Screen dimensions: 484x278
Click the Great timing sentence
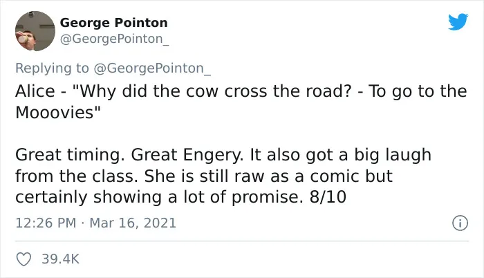(x=70, y=155)
